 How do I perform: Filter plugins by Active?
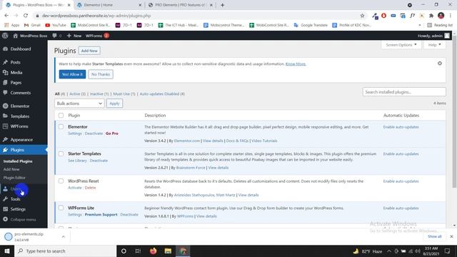tap(78, 94)
